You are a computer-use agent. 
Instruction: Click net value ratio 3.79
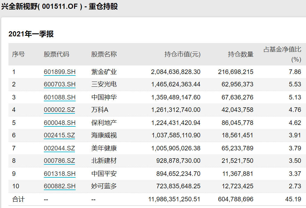[x=295, y=148]
